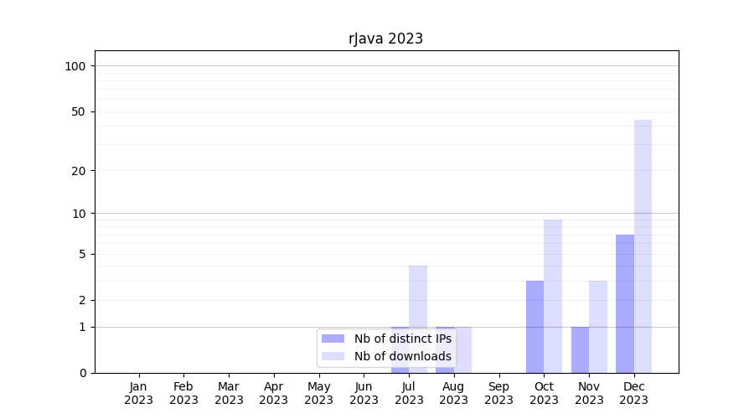Select the Nb of downloads legend swatch
The height and width of the screenshot is (419, 754).
[x=333, y=356]
